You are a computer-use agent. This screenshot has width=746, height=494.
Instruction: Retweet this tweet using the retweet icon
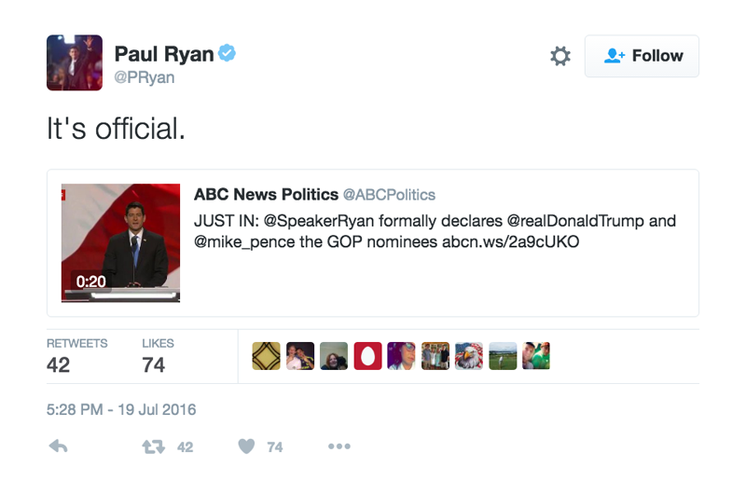click(x=154, y=446)
